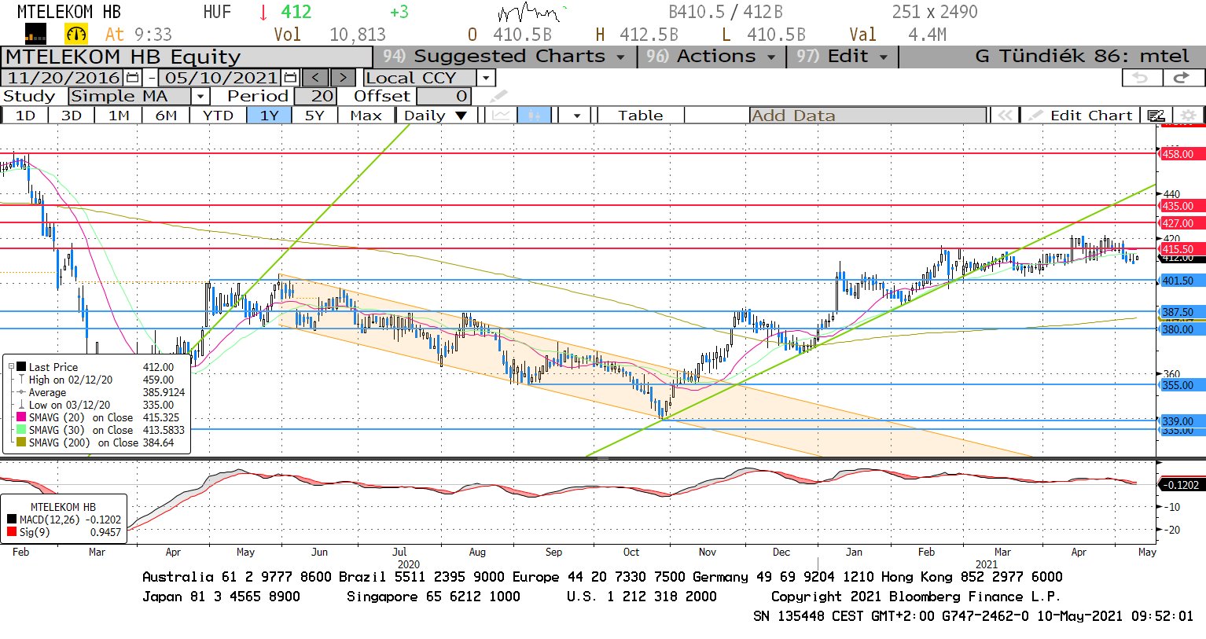Open the Suggested Charts dropdown
This screenshot has width=1206, height=639.
click(x=504, y=57)
